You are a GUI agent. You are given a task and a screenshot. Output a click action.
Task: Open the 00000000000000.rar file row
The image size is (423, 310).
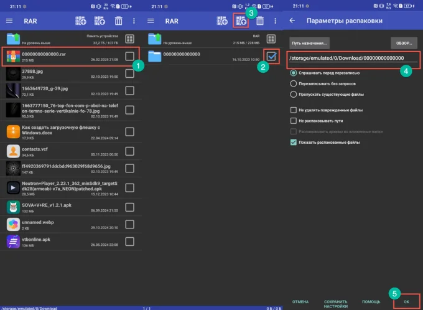tap(71, 57)
